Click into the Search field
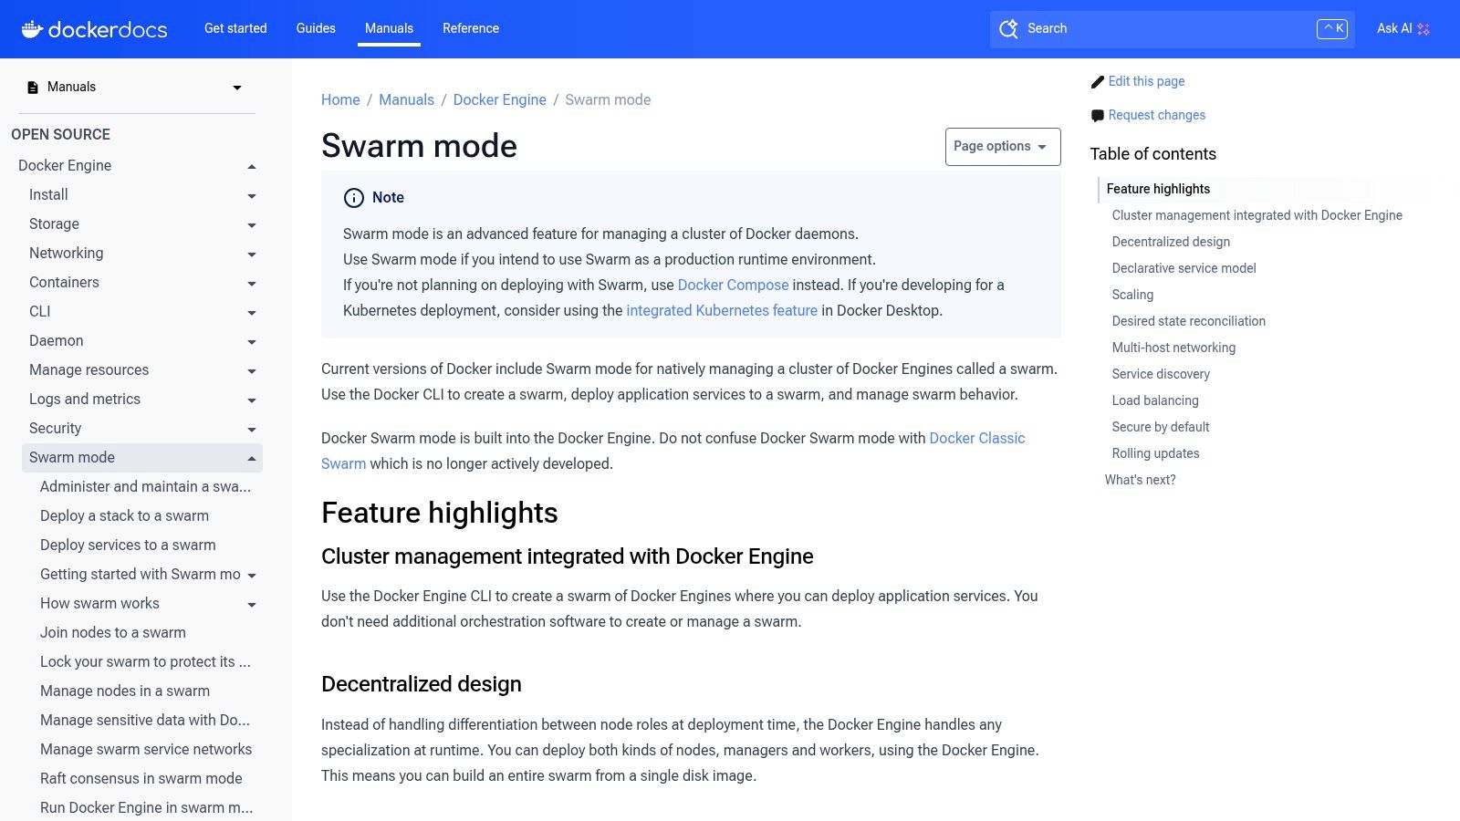The image size is (1460, 821). [x=1172, y=29]
